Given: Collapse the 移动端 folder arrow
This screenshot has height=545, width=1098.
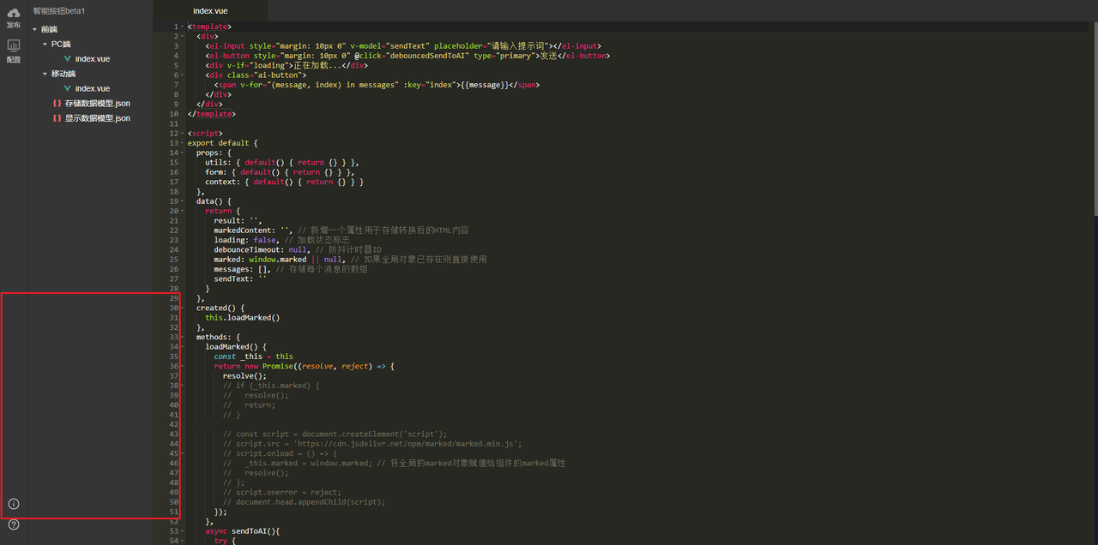Looking at the screenshot, I should point(45,74).
